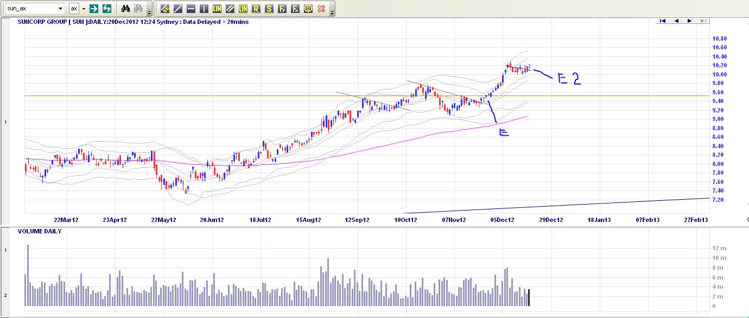749x318 pixels.
Task: Select the diagonal line drawing tool
Action: 178,9
